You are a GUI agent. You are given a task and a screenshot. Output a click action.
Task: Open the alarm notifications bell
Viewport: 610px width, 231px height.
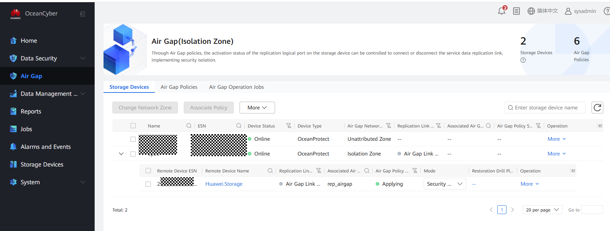coord(502,11)
